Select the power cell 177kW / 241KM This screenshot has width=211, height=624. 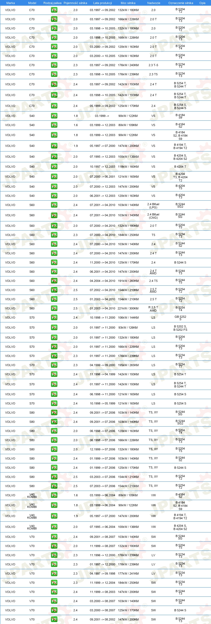[x=128, y=574]
